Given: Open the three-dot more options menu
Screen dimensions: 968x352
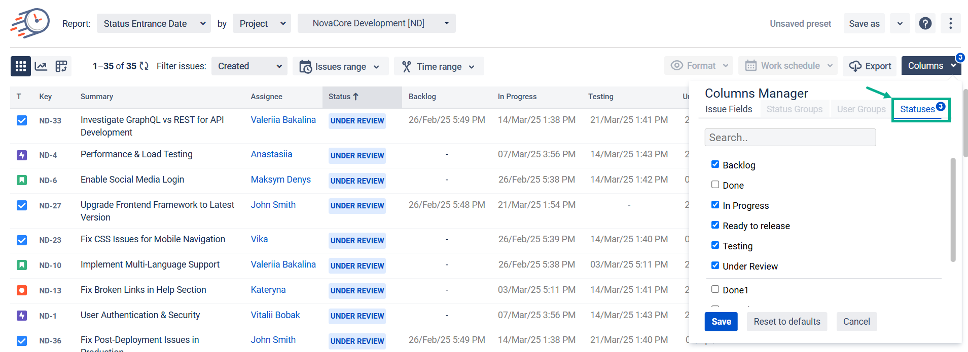Looking at the screenshot, I should point(950,24).
